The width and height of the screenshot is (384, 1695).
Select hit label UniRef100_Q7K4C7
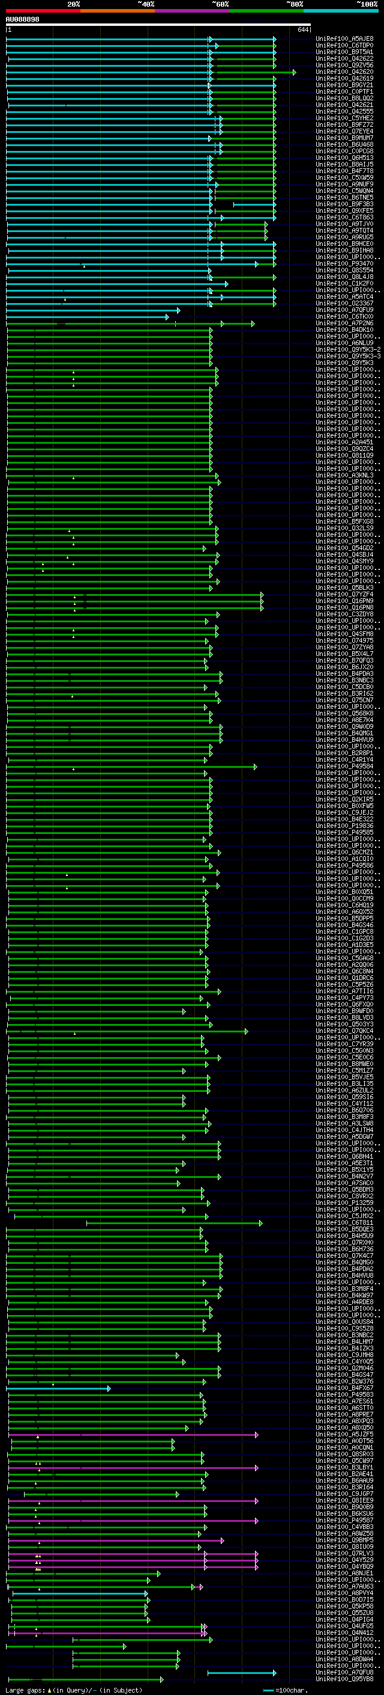pyautogui.click(x=344, y=1255)
